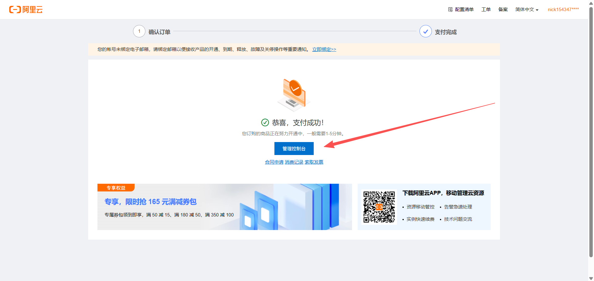
Task: Open the 工单 menu item
Action: [486, 10]
